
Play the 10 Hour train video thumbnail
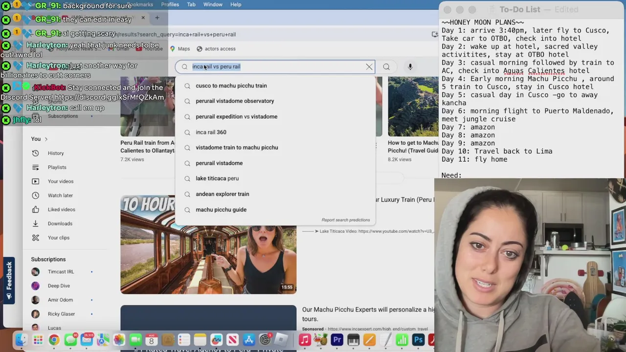click(x=208, y=244)
